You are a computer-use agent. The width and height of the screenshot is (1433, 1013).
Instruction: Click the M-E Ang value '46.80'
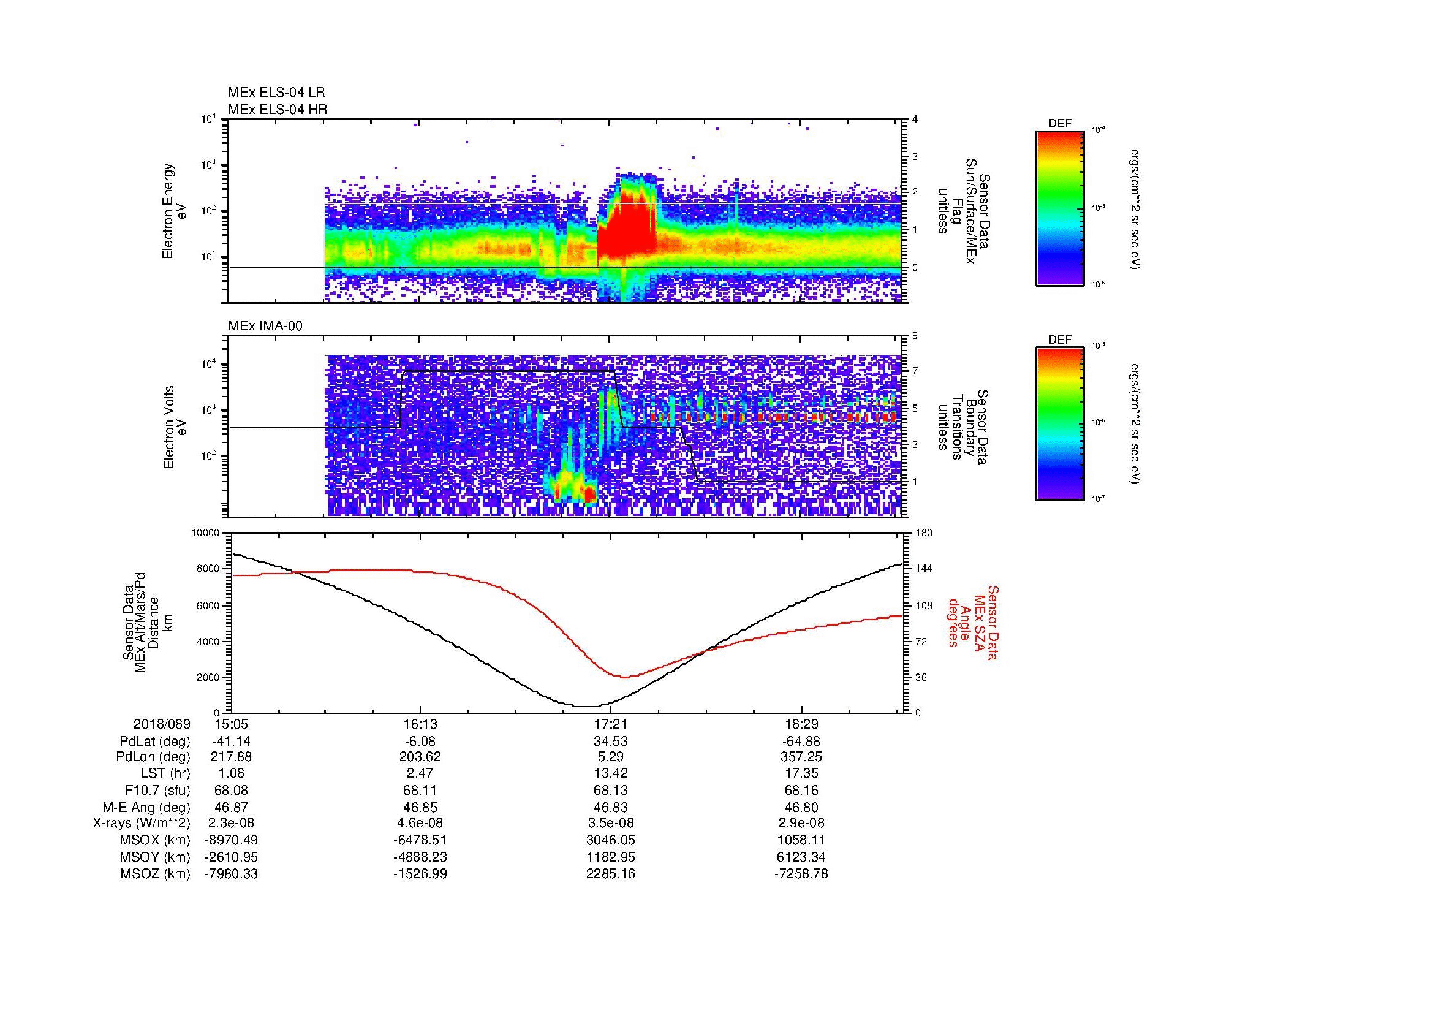coord(801,807)
